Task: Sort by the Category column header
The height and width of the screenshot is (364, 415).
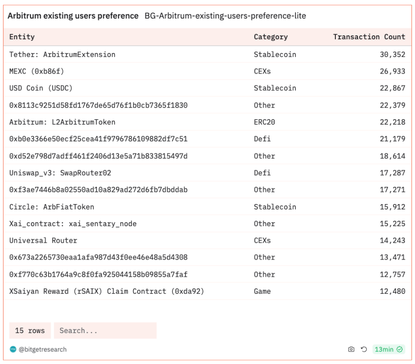Action: click(270, 37)
